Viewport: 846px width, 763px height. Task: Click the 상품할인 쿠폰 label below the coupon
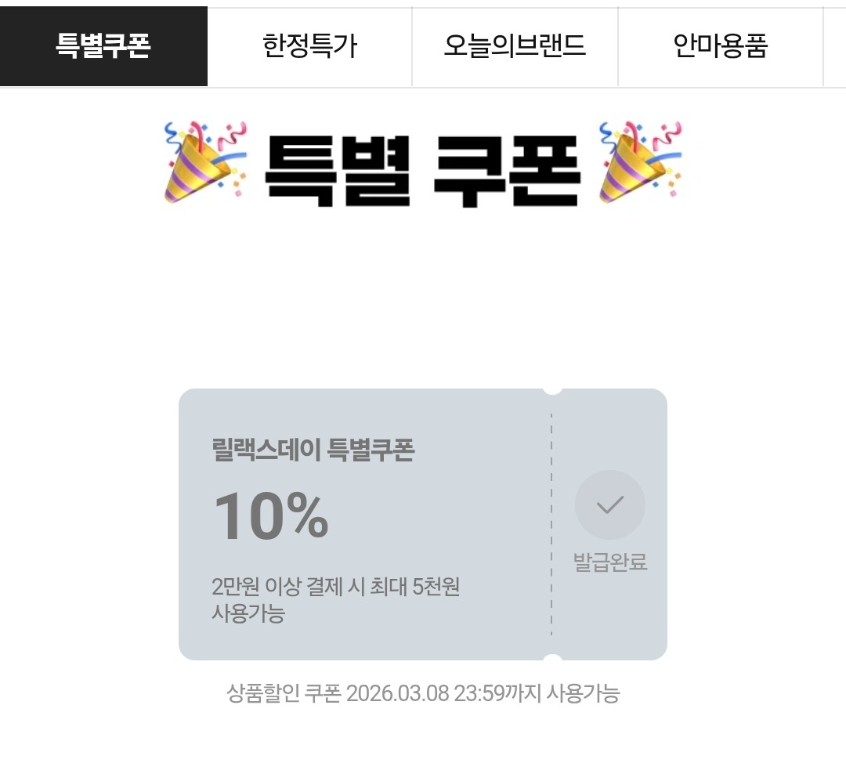[x=284, y=693]
